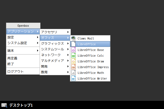The height and width of the screenshot is (109, 164).
Task: Open the オフィス submenu
Action: tap(55, 38)
